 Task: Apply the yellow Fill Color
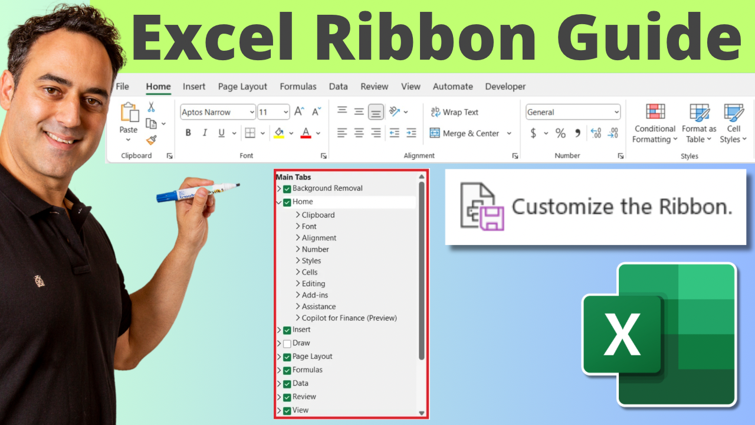pos(279,133)
